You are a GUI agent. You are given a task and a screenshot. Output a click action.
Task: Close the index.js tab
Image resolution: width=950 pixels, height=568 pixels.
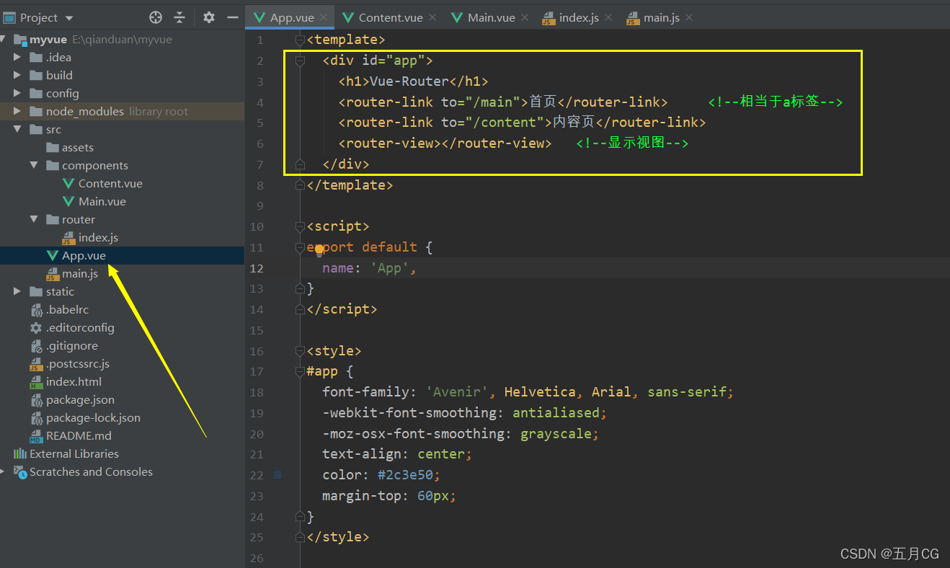click(x=608, y=18)
